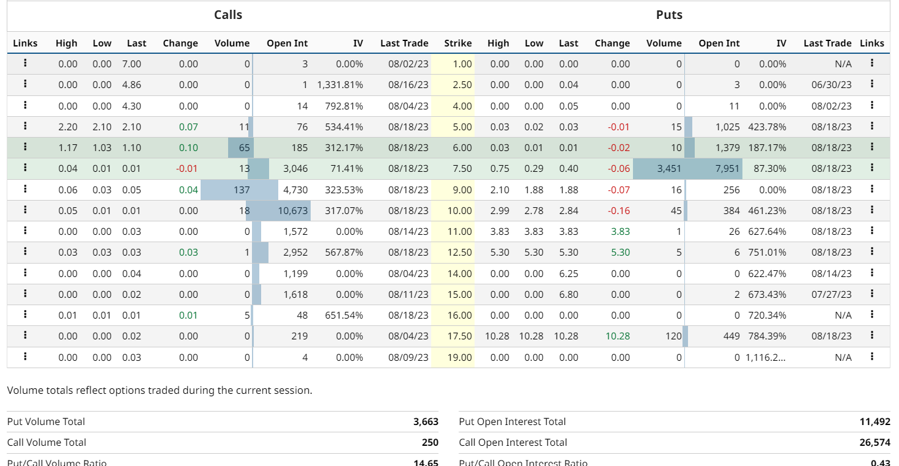Screen dimensions: 899x466
Task: Click puts volume value 3,451
Action: 669,168
